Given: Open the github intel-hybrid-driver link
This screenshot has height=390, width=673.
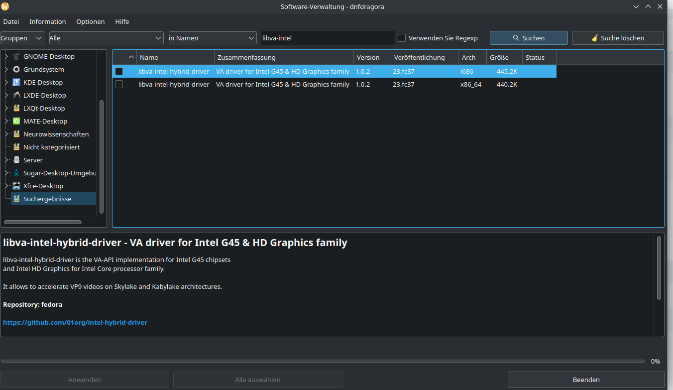Looking at the screenshot, I should coord(75,322).
